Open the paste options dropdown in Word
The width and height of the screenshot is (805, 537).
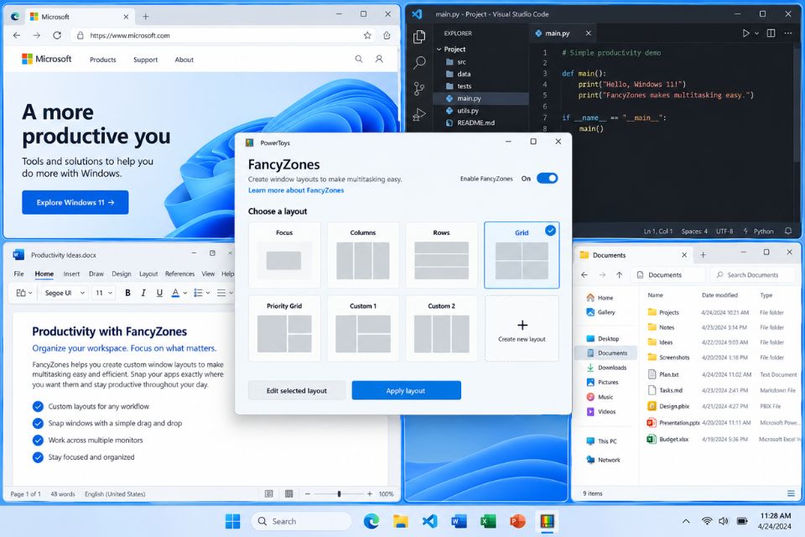tap(30, 293)
